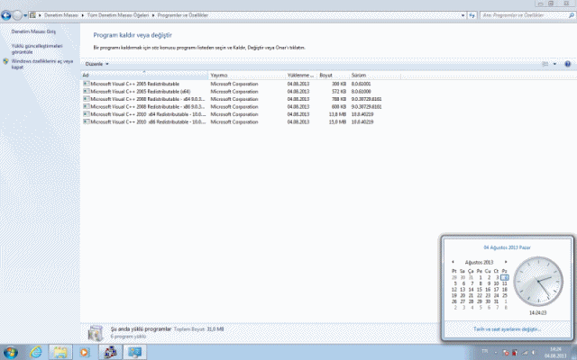This screenshot has width=577, height=360.
Task: Click the Action Center flag tray icon
Action: [506, 353]
